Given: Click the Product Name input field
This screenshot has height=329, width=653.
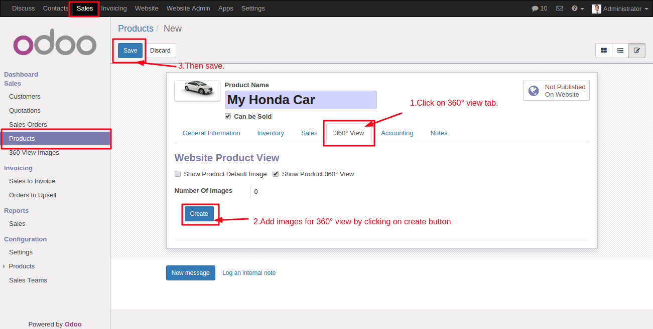Looking at the screenshot, I should [300, 100].
